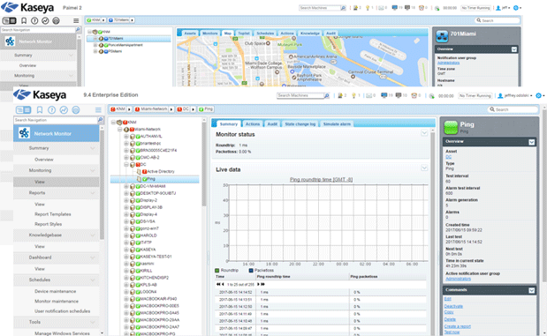Click the help icon in the Paimei 2 window
This screenshot has height=336, width=547.
coord(34,20)
